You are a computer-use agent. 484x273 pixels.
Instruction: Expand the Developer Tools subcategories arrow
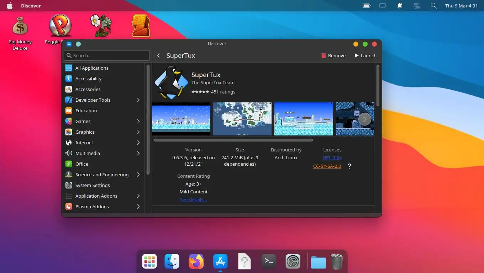[x=138, y=100]
